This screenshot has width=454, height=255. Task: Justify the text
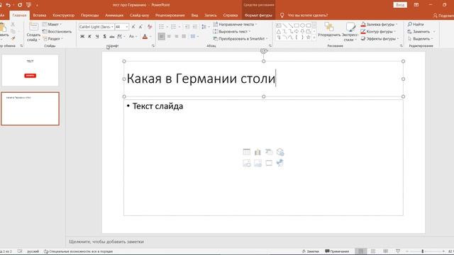[184, 36]
